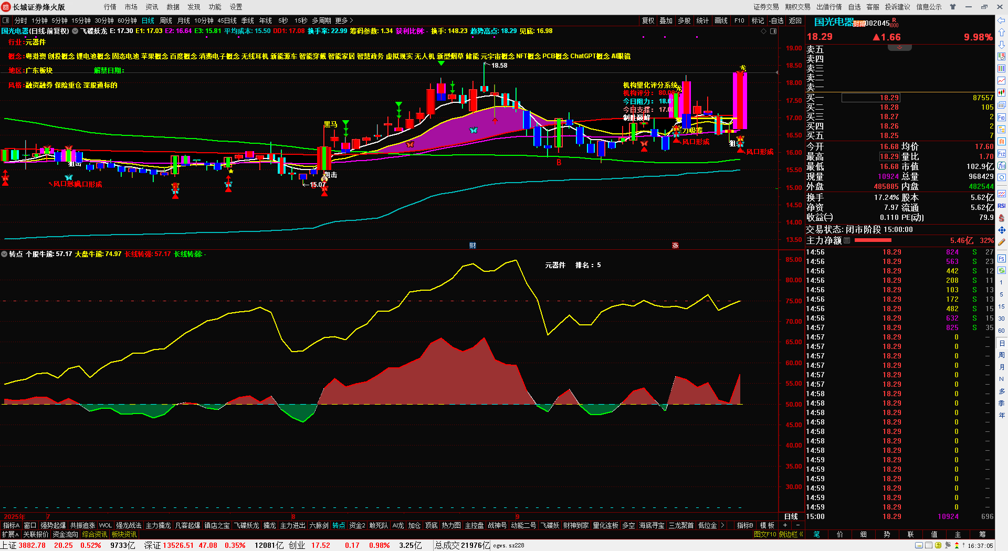The image size is (1008, 551).
Task: Click the skin/theme shirt icon in title bar
Action: [x=953, y=7]
